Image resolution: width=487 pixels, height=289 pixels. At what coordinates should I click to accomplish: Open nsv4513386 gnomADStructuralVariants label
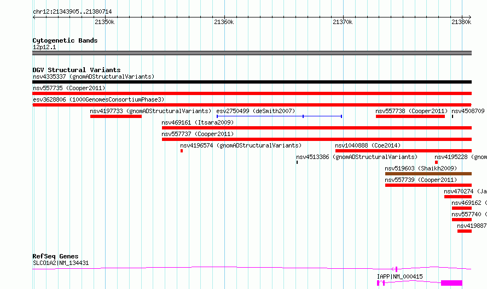click(357, 157)
